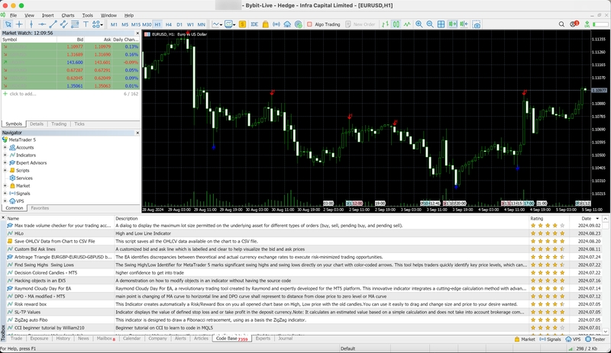Open the 'ZigZag auto Fibo' code entry

coord(31,320)
